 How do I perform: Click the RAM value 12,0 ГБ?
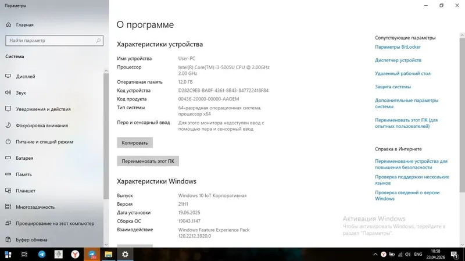[185, 82]
